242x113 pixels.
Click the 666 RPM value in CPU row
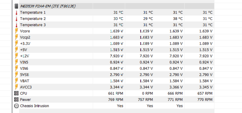point(175,93)
